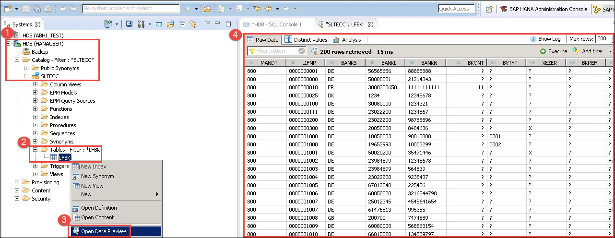The width and height of the screenshot is (615, 238).
Task: Collapse the Tables - Filter : *LFBK* node
Action: (35, 150)
